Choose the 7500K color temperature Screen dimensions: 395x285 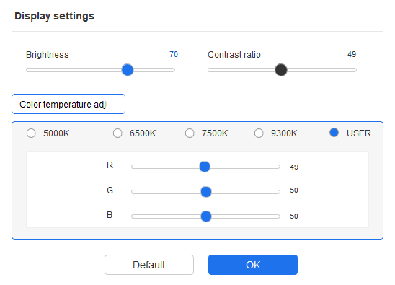point(190,133)
